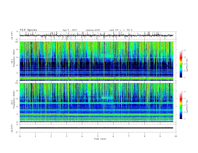198x153 pixels.
Task: Select the date label "Apr. 8, 2017"
Action: pyautogui.click(x=70, y=30)
